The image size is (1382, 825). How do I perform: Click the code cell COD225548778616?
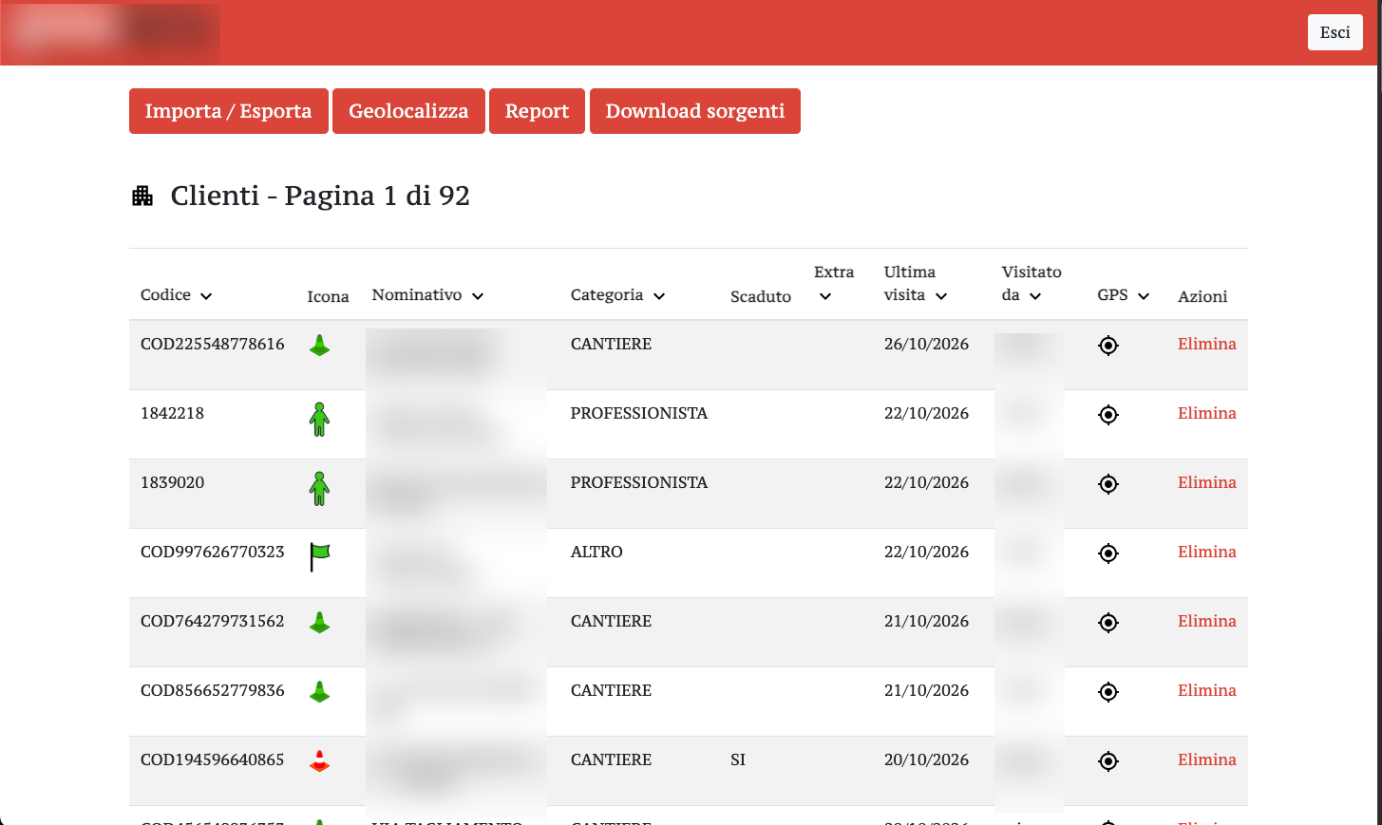[213, 344]
